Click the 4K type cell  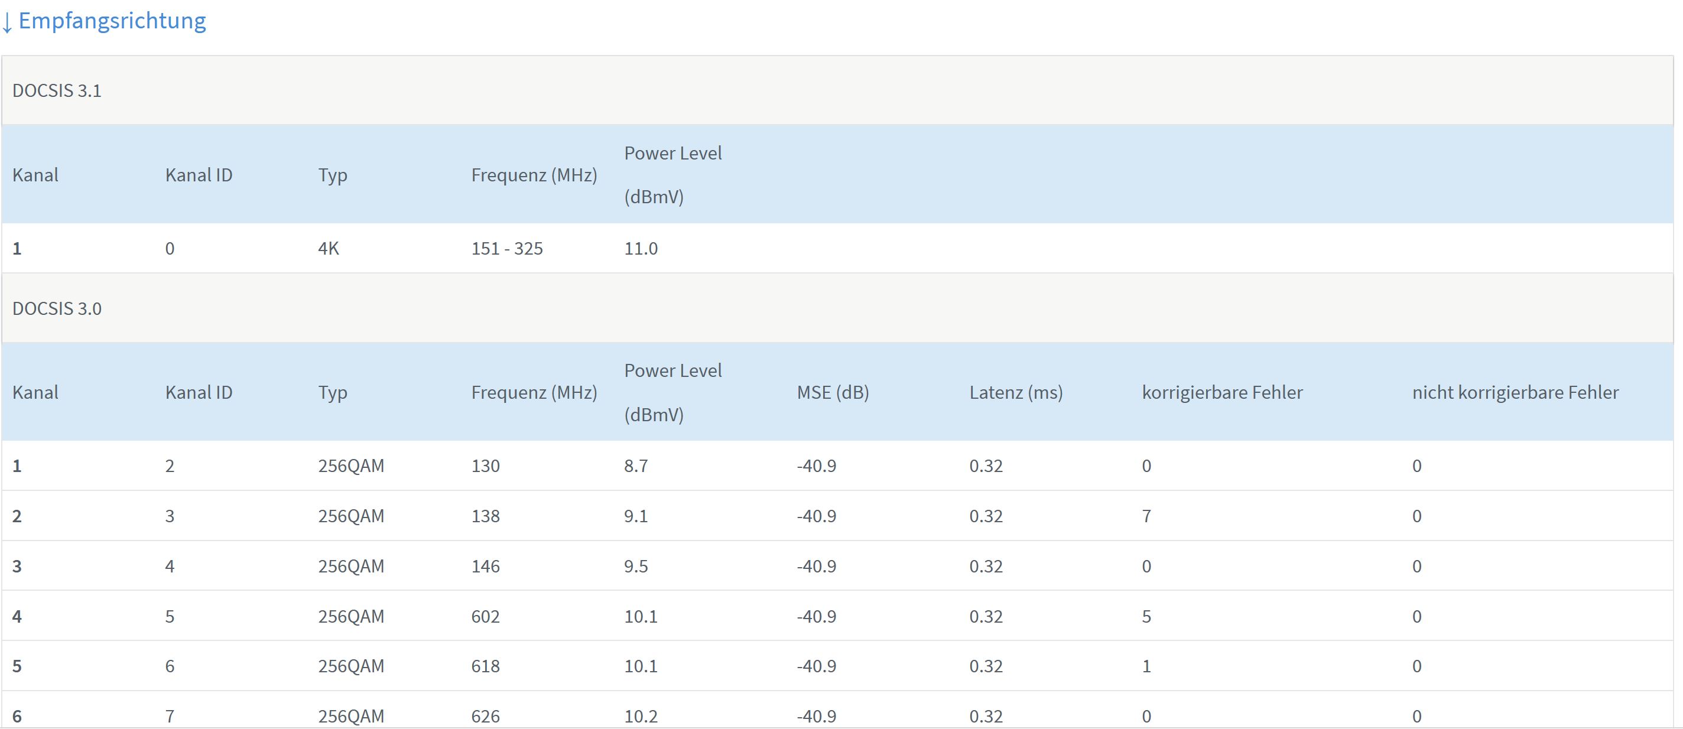(x=329, y=249)
